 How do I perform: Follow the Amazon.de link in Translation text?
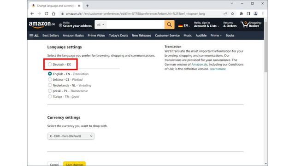pyautogui.click(x=199, y=65)
